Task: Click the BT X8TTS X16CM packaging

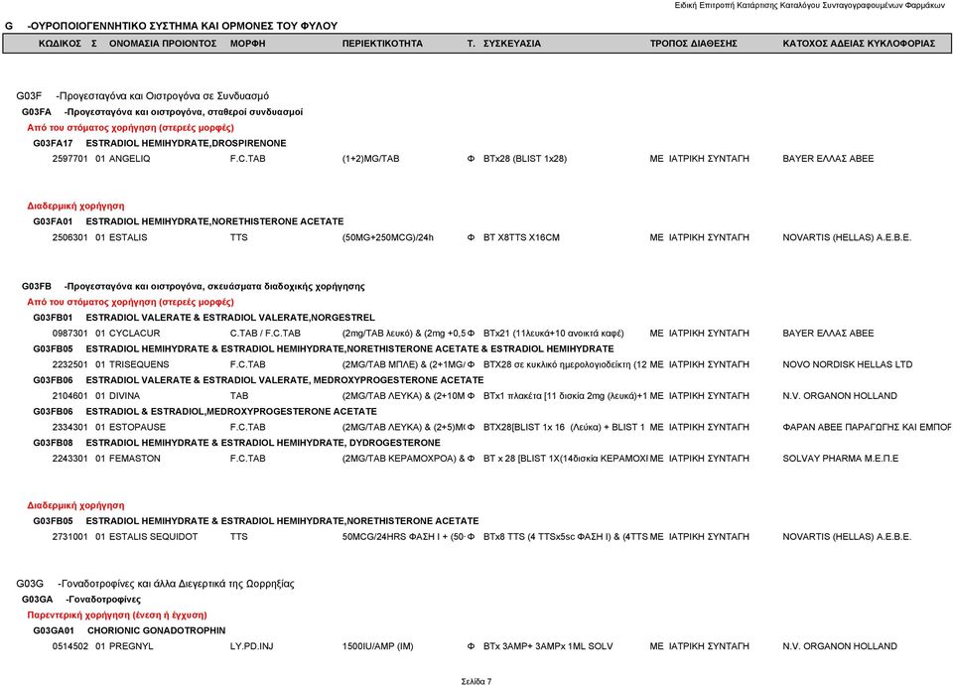Action: 521,237
